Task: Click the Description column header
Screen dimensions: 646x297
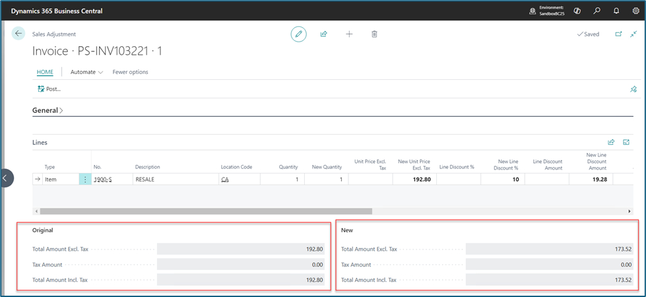Action: click(148, 167)
